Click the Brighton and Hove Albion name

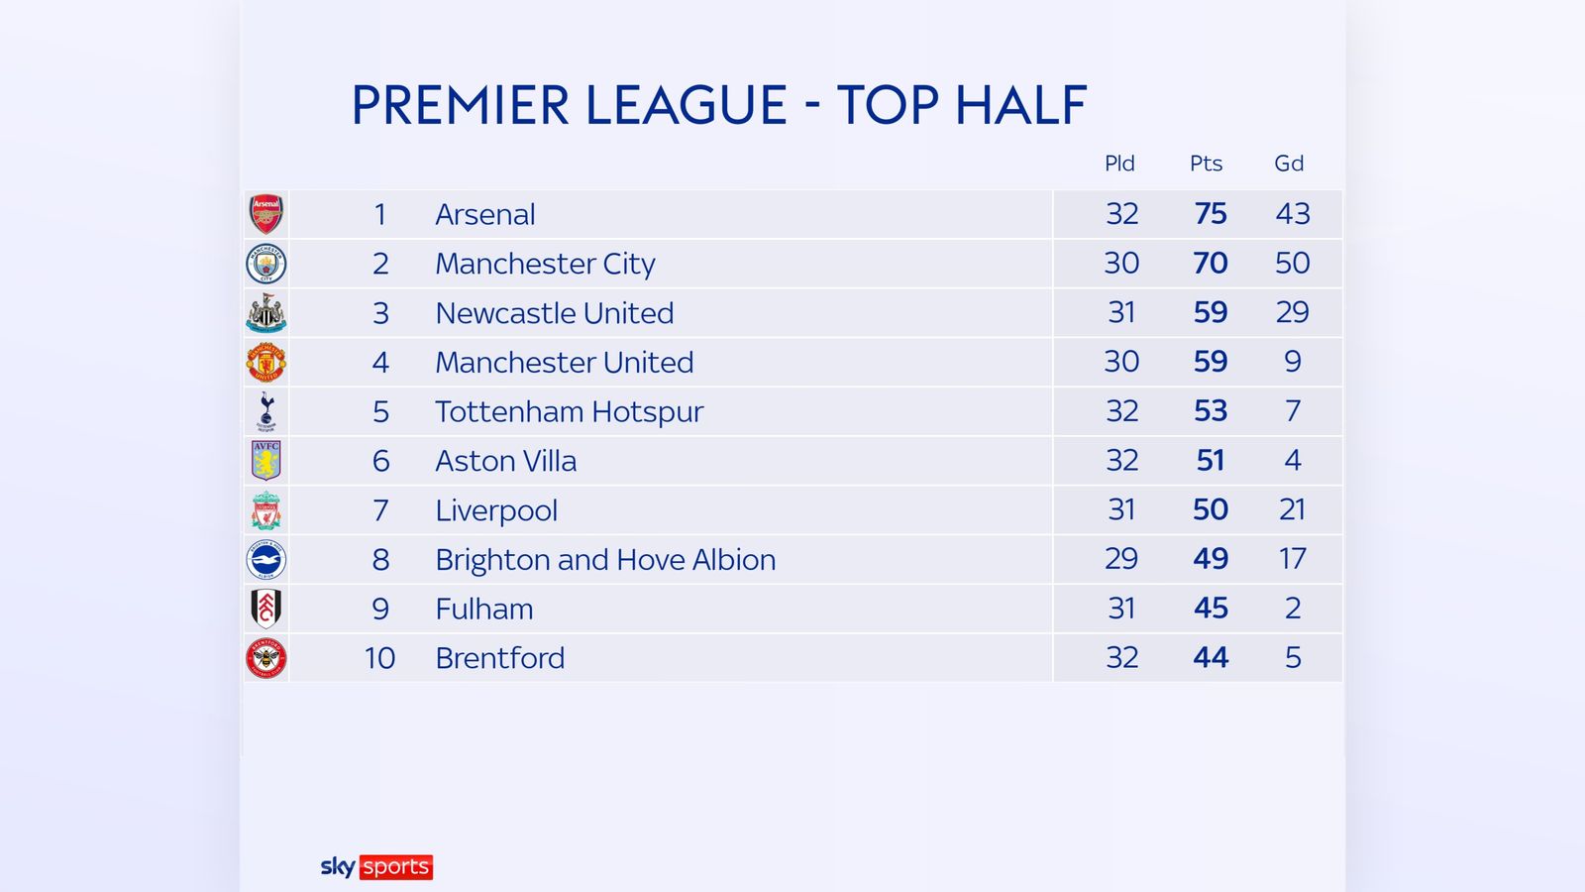coord(605,560)
